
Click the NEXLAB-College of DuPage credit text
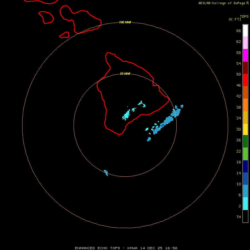(222, 3)
